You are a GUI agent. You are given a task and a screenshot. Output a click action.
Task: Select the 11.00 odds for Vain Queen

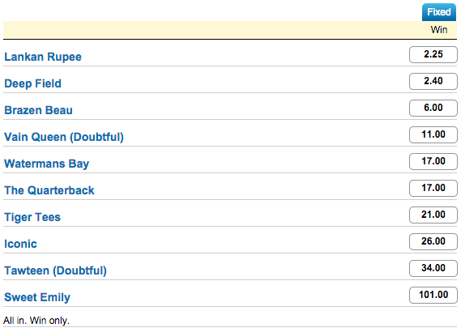pyautogui.click(x=433, y=135)
